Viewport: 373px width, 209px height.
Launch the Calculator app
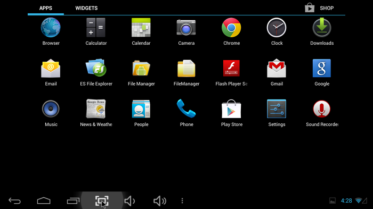pos(96,28)
